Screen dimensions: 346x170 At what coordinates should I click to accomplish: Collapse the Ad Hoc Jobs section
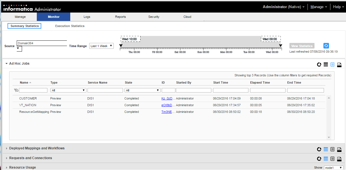coord(6,64)
